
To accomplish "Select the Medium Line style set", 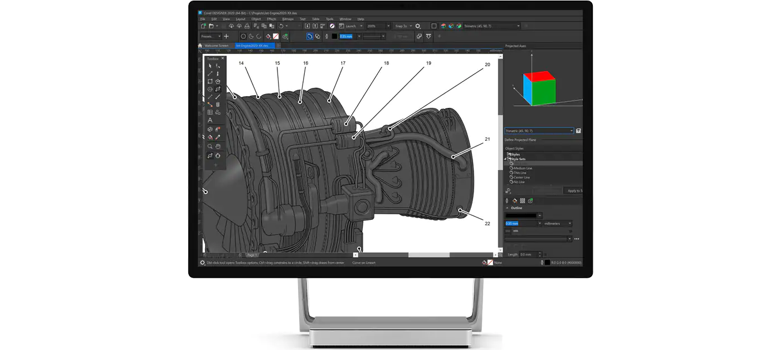I will click(522, 168).
